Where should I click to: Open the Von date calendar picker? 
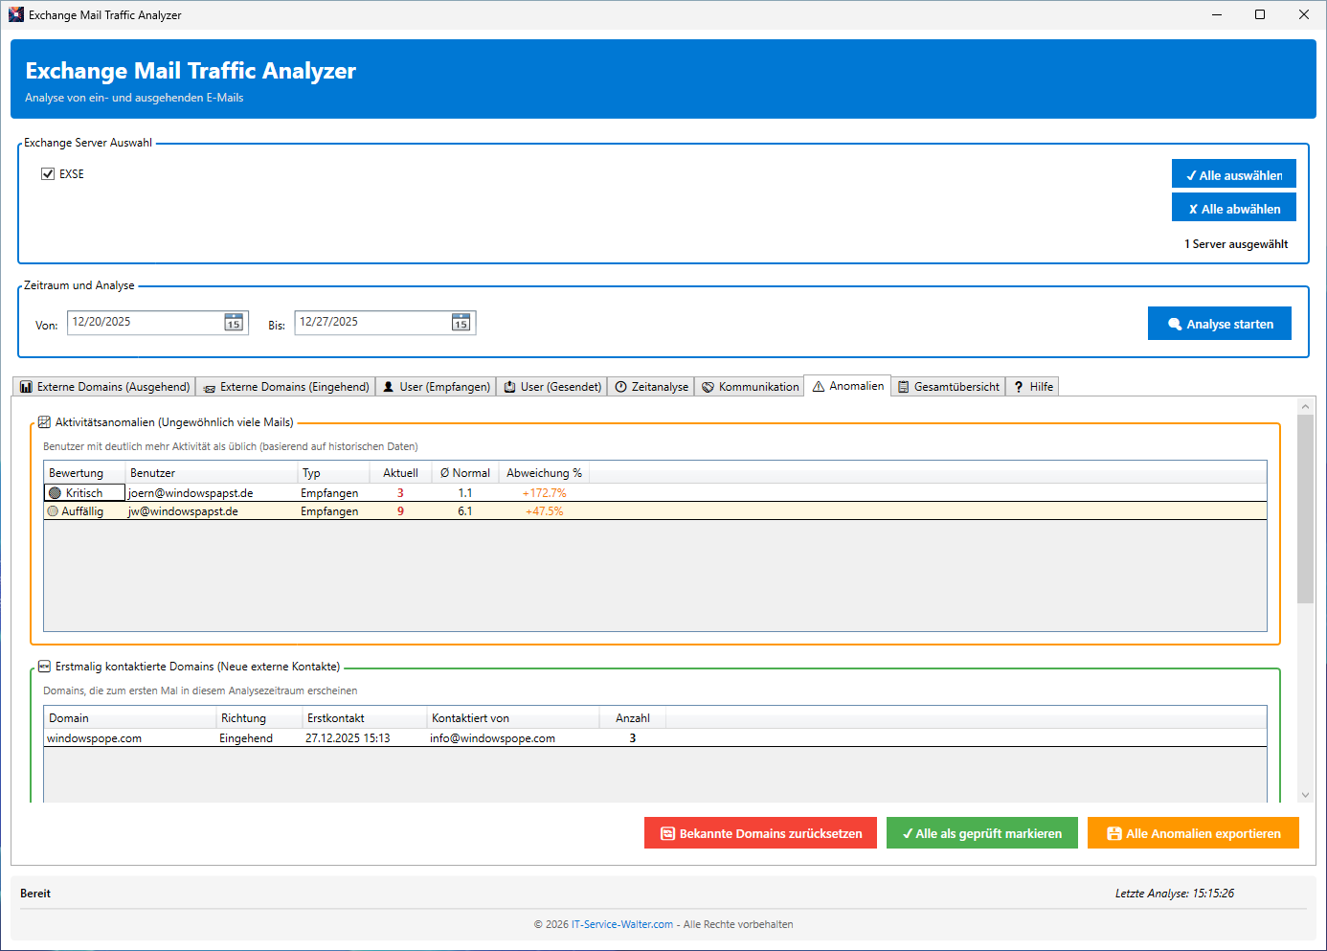(x=234, y=323)
